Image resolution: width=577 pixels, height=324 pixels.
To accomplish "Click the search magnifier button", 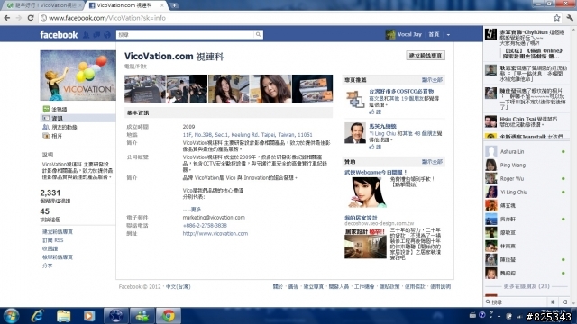I will [259, 34].
